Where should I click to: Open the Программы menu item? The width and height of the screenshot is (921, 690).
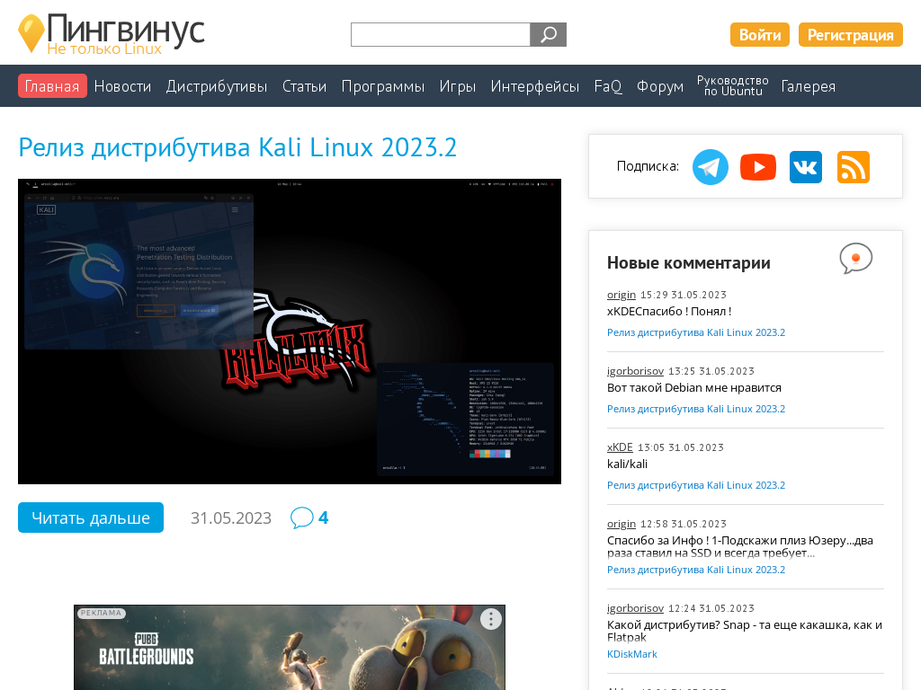(383, 86)
